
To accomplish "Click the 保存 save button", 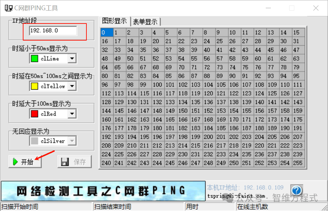I will pyautogui.click(x=75, y=162).
